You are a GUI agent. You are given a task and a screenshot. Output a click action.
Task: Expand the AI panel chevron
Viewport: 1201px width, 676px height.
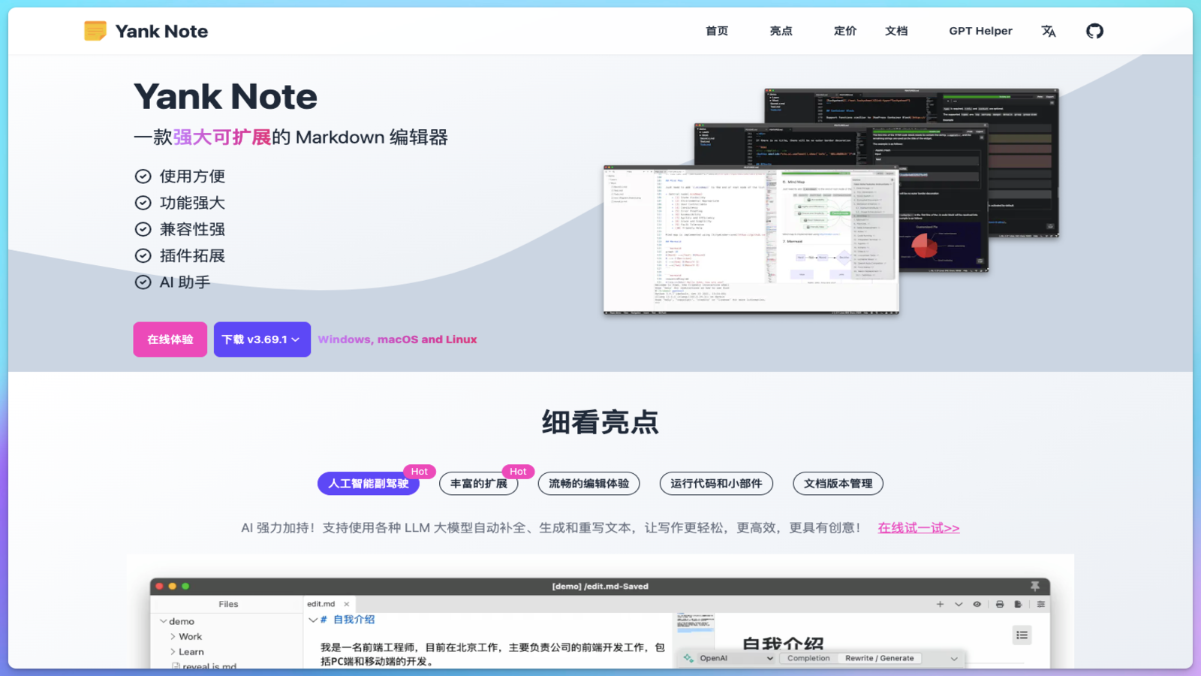pos(954,659)
